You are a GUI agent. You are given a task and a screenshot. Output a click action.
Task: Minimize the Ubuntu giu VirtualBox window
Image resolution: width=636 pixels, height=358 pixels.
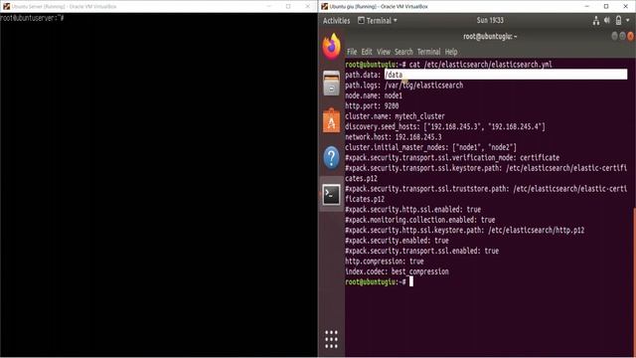pyautogui.click(x=586, y=7)
